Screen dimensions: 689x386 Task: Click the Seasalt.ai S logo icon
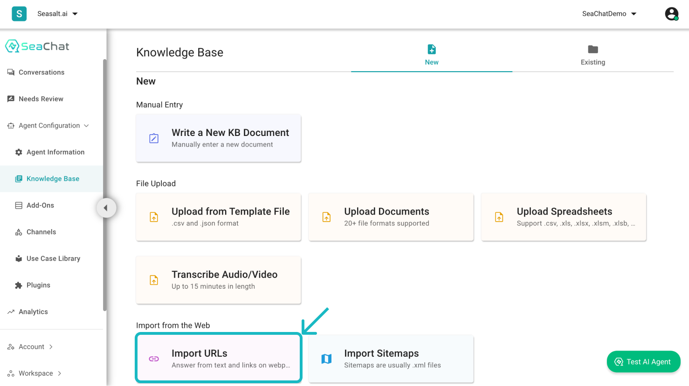(19, 14)
